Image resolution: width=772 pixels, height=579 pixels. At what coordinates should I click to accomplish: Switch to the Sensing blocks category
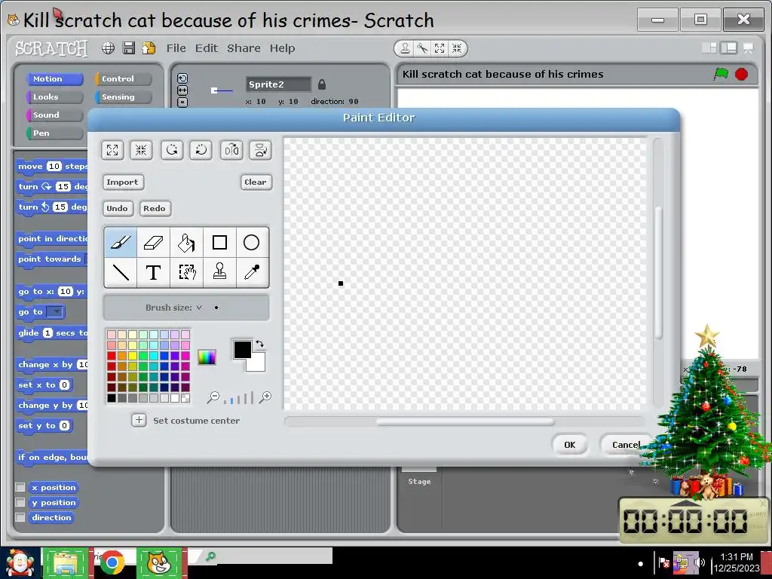123,97
